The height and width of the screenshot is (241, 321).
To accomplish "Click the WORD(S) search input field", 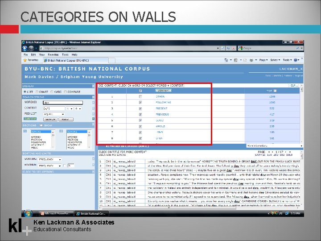I will click(63, 103).
